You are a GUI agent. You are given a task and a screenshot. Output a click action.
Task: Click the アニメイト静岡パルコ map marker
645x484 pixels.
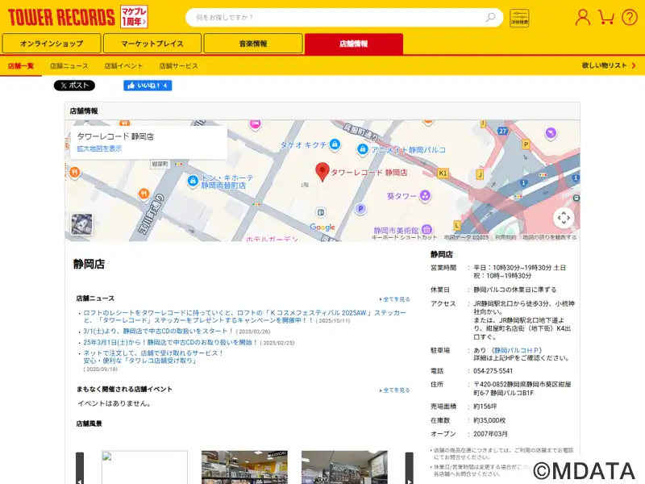click(362, 149)
